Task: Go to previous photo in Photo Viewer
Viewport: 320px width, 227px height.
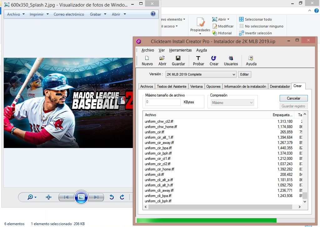Action: coord(66,197)
